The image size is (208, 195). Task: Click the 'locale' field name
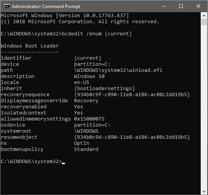tap(10, 82)
